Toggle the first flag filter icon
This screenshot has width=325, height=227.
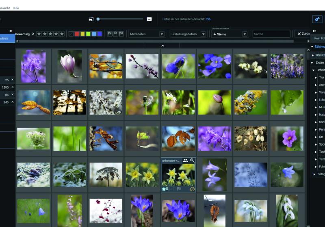coord(110,34)
